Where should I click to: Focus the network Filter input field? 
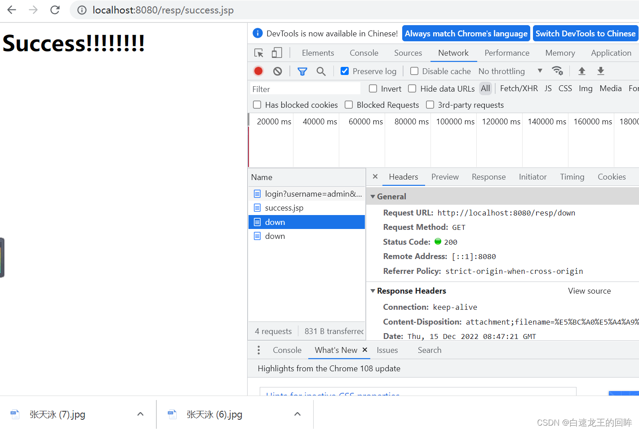[x=305, y=89]
